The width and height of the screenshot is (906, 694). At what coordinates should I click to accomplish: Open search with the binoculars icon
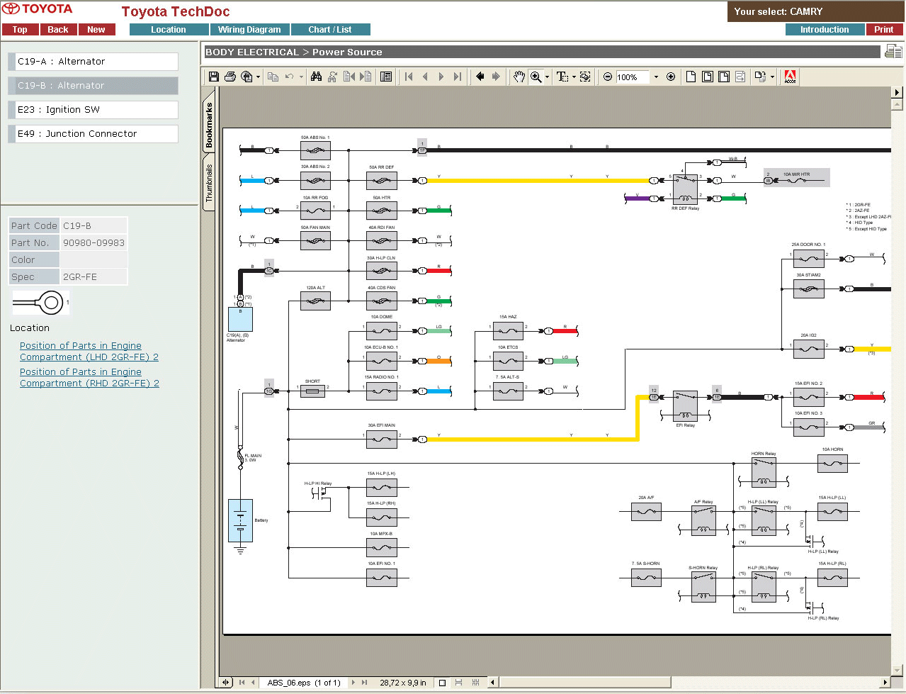coord(316,77)
